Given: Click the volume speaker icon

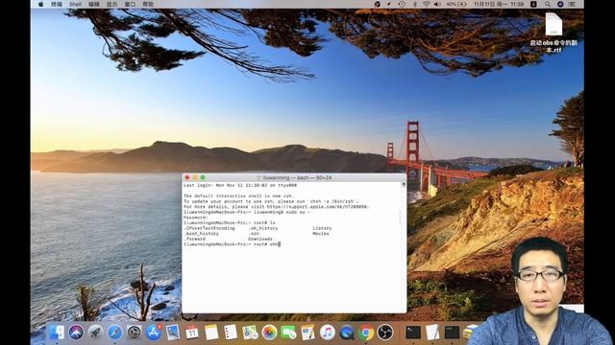Looking at the screenshot, I should 438,4.
